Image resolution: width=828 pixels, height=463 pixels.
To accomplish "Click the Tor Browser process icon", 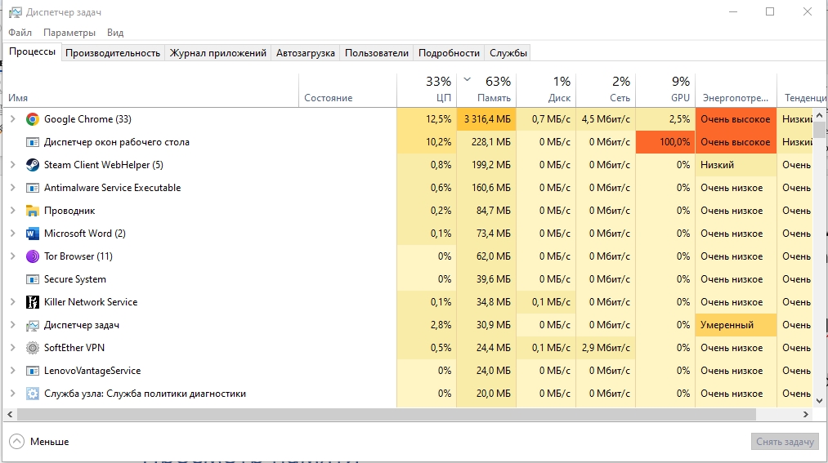I will coord(32,256).
